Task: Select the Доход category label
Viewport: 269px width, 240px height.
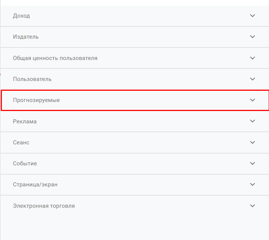Action: click(x=21, y=16)
